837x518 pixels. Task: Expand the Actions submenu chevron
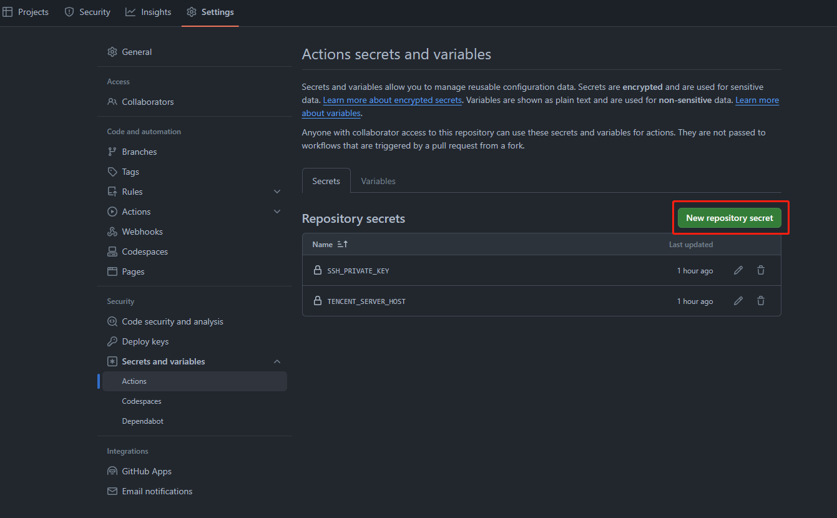[277, 212]
